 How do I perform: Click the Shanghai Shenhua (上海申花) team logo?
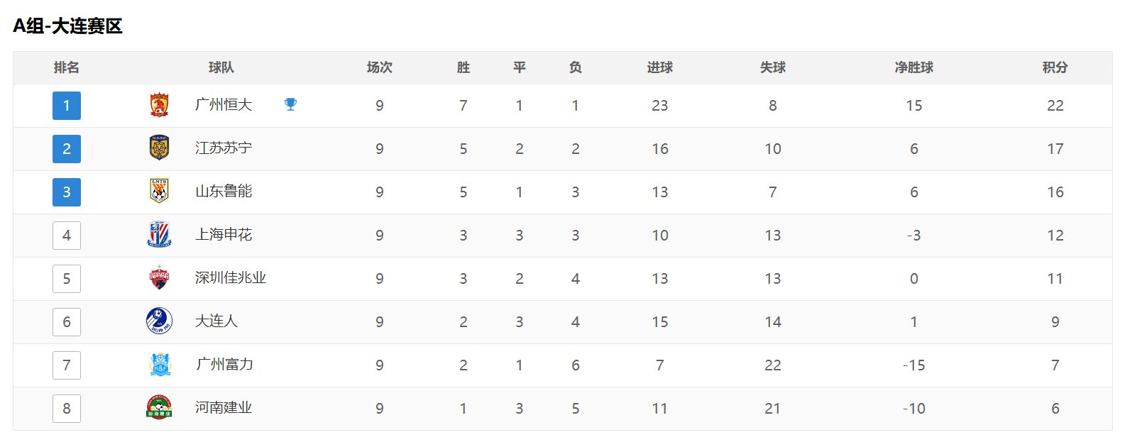[159, 235]
